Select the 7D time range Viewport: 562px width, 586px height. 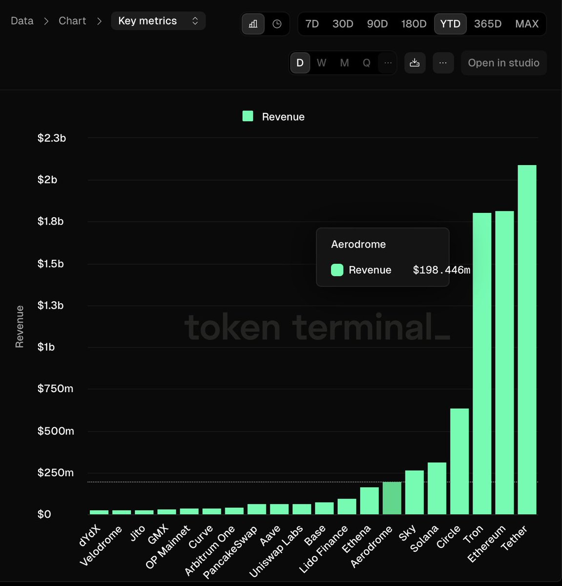312,23
